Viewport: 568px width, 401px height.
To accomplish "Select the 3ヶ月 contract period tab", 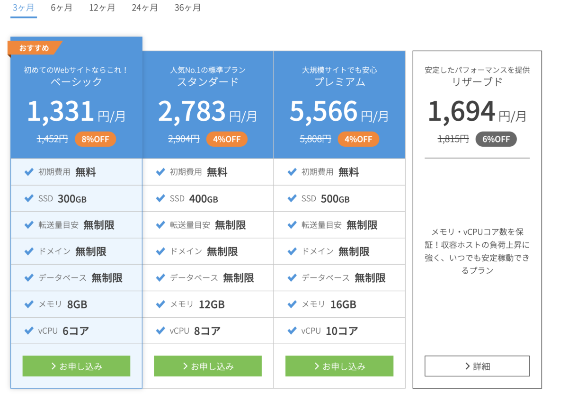I will [24, 8].
